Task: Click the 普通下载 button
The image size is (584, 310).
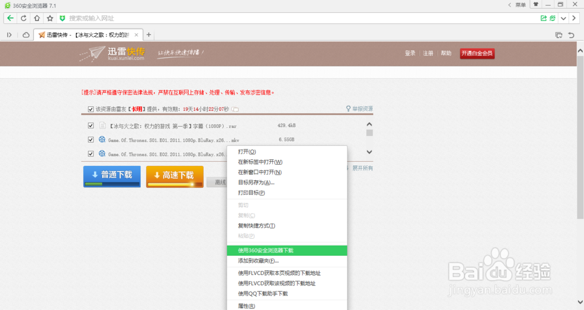Action: (112, 176)
